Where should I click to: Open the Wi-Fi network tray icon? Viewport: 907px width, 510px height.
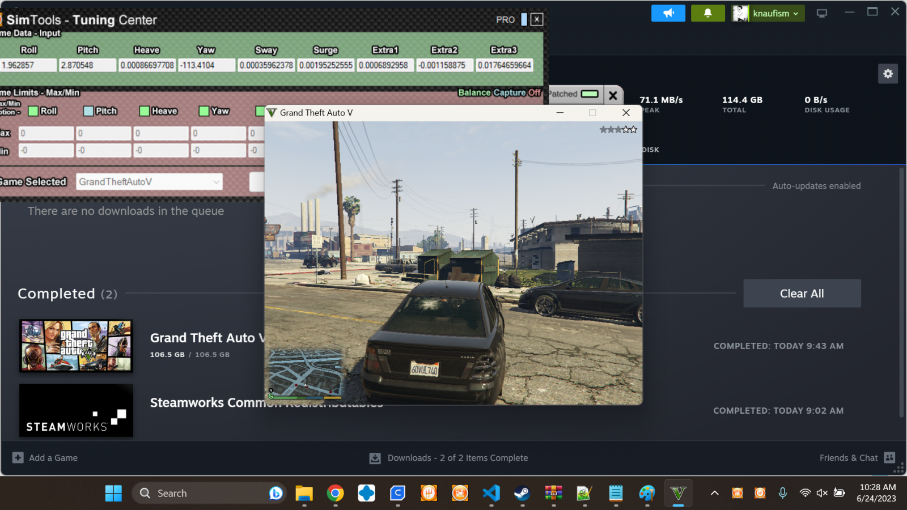[805, 493]
